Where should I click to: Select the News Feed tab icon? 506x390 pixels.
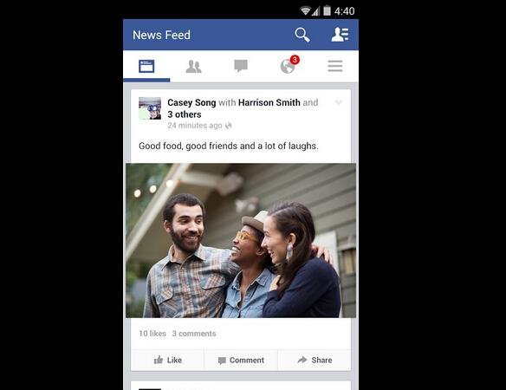146,66
